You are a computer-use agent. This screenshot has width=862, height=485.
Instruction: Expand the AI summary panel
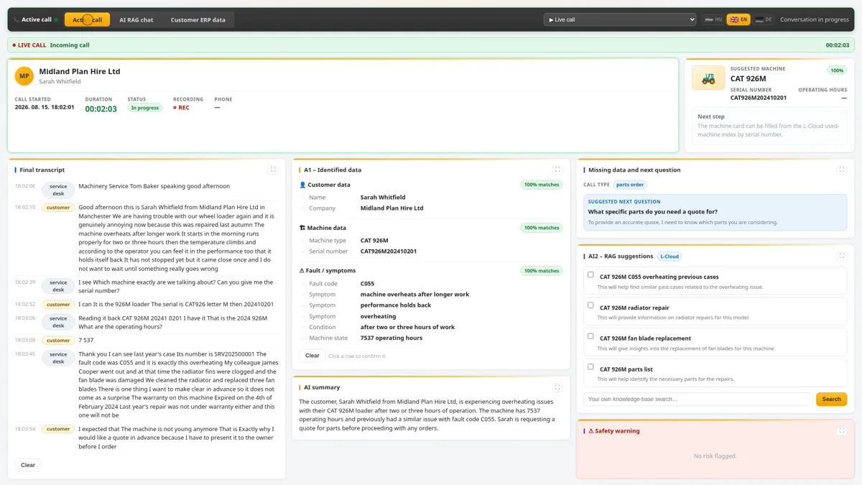[557, 387]
